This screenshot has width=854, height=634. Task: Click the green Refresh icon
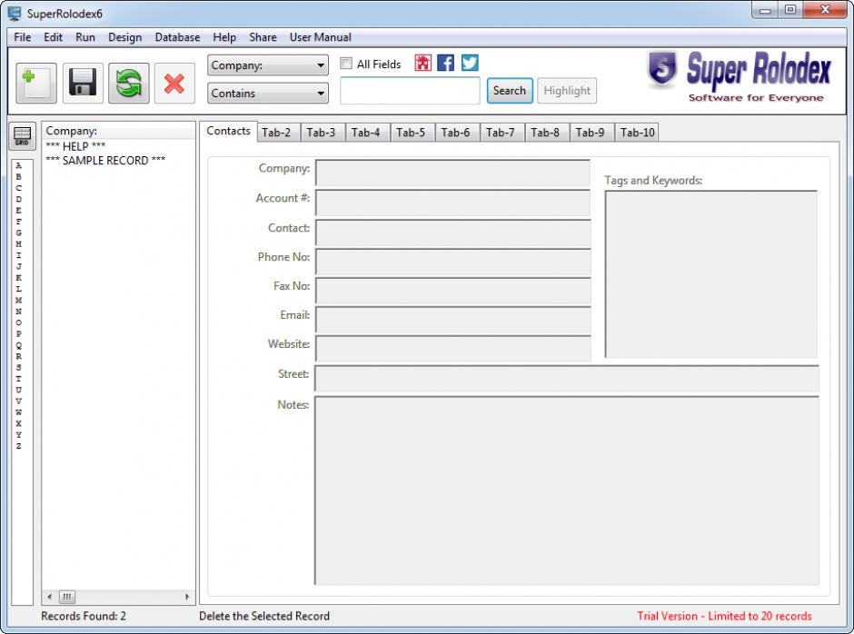tap(128, 83)
